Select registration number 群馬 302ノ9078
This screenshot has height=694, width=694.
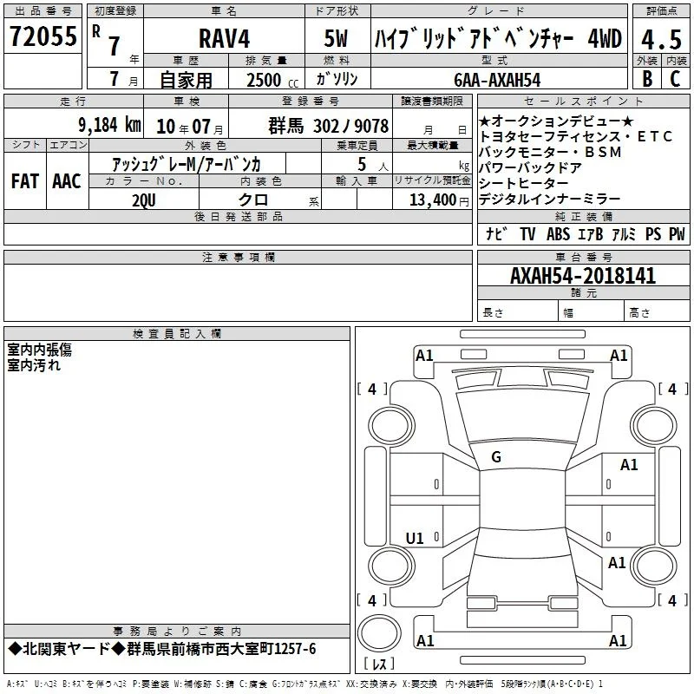coord(329,126)
